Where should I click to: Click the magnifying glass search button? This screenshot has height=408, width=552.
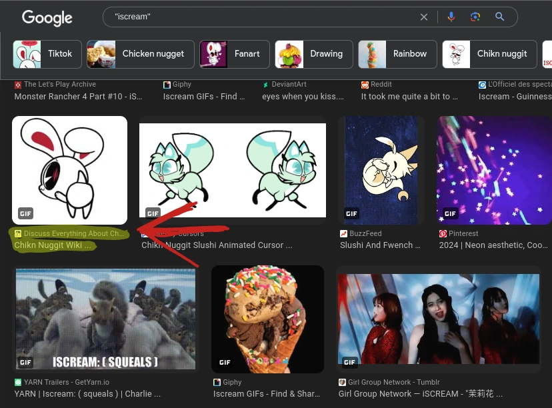[499, 17]
